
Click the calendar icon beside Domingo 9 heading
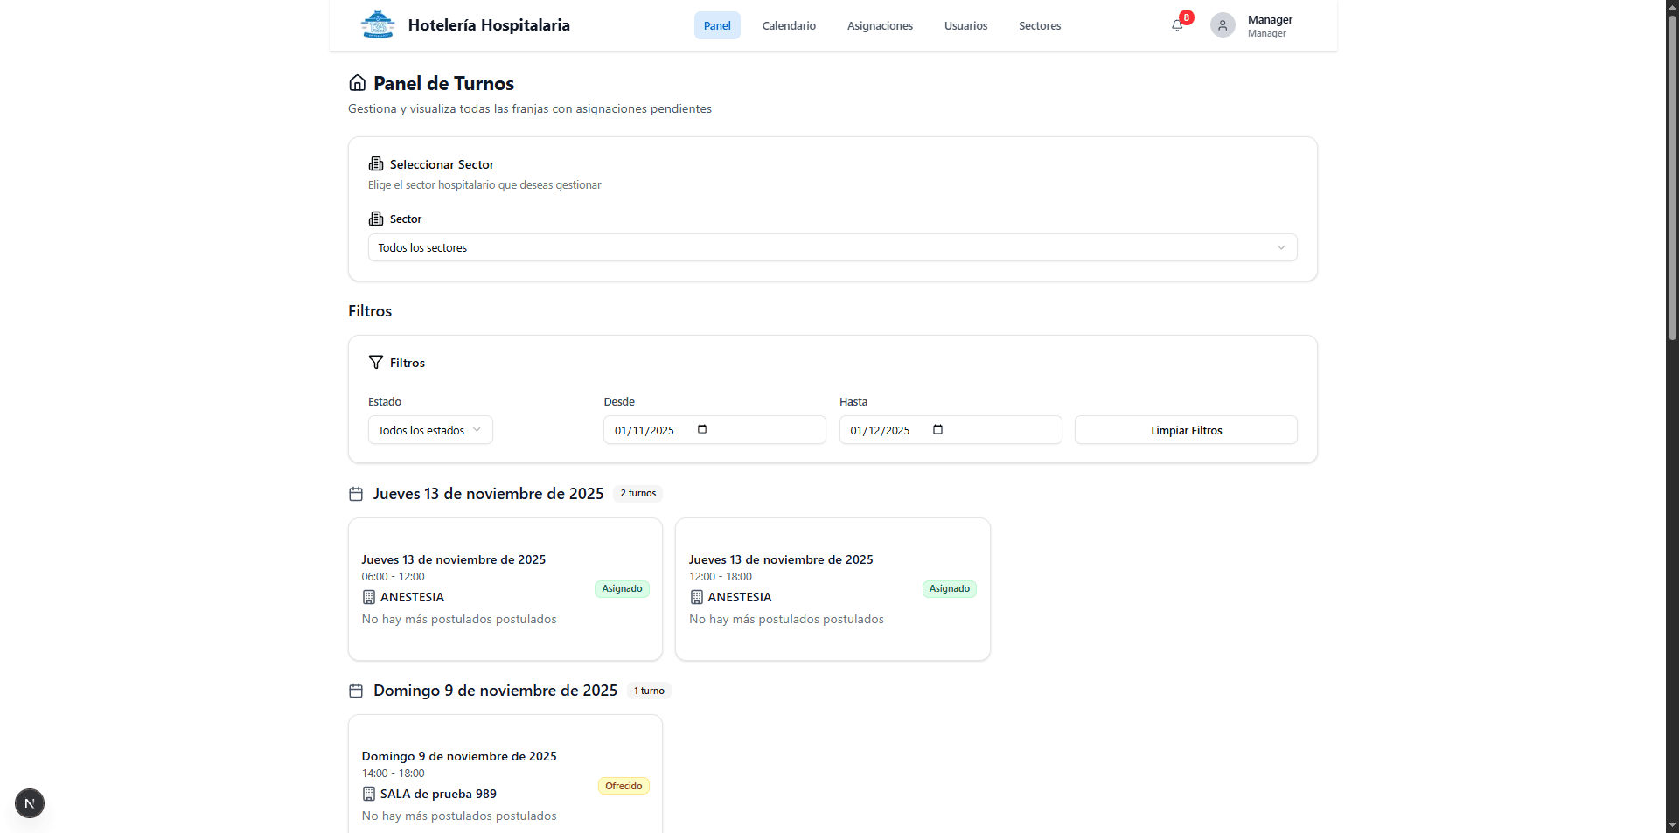(355, 691)
